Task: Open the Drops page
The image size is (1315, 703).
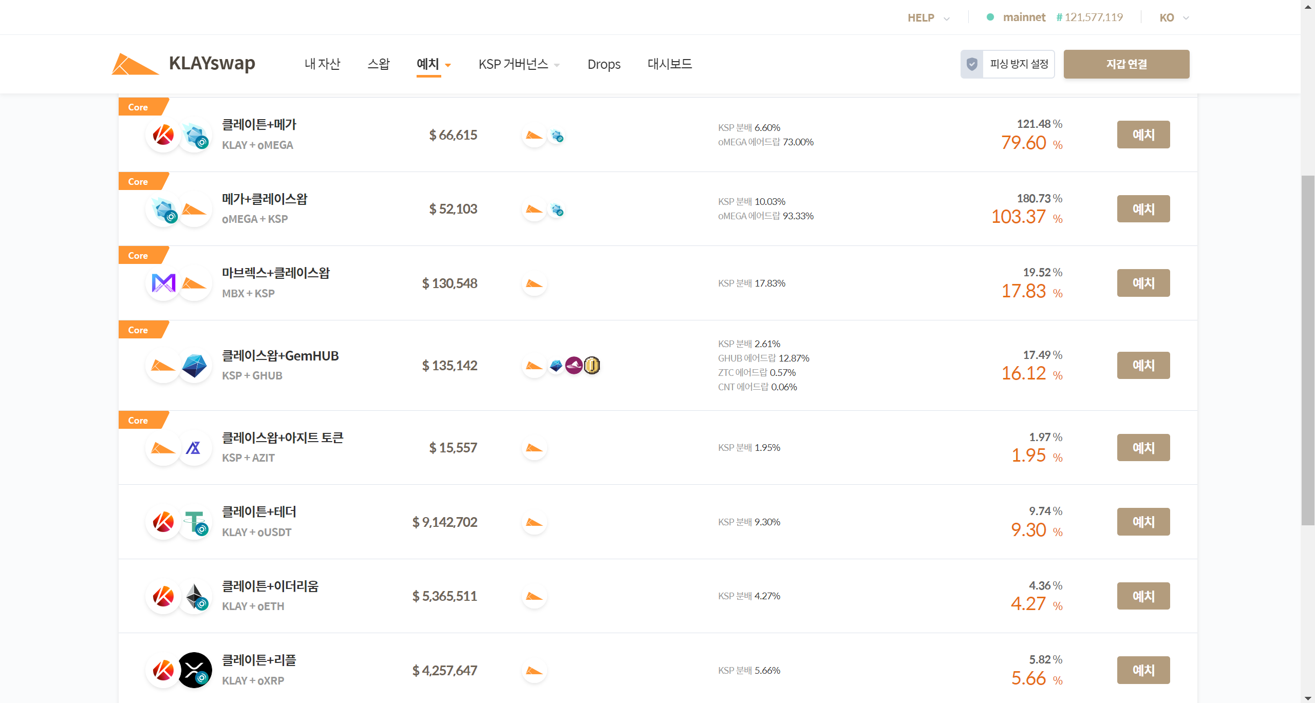Action: pos(604,64)
